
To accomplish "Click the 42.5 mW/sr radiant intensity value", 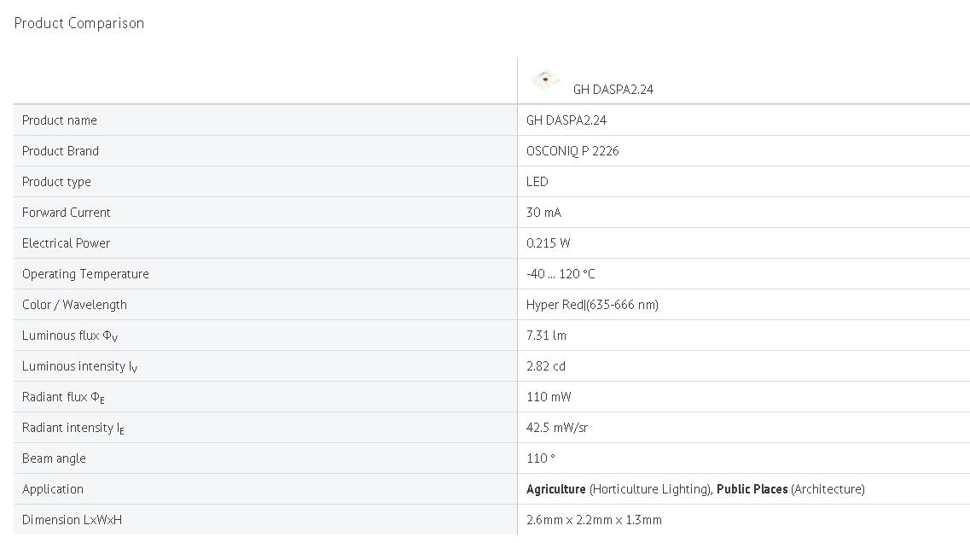I will tap(557, 428).
